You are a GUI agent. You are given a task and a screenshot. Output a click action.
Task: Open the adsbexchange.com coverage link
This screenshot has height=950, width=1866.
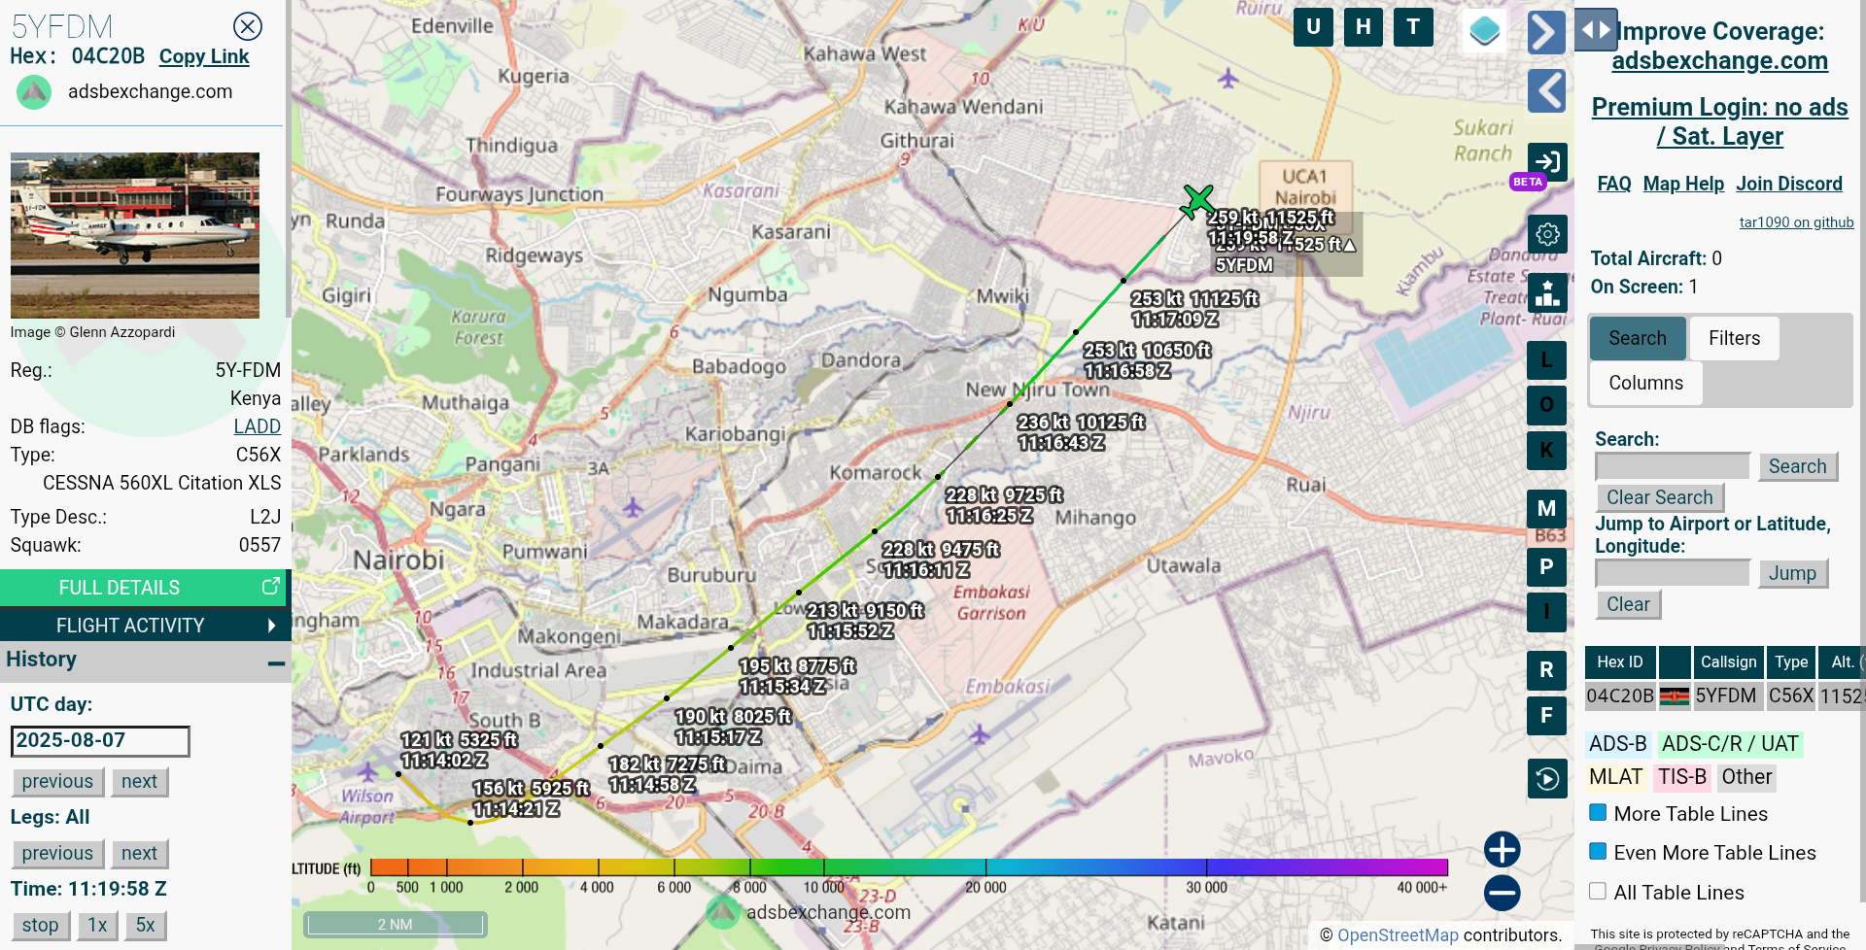[1719, 61]
